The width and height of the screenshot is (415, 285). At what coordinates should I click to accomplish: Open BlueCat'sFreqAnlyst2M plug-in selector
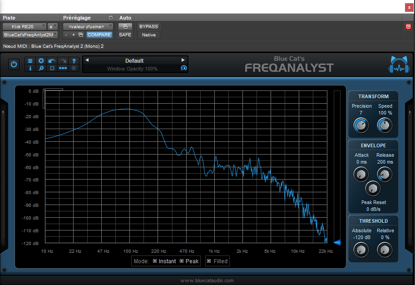30,35
